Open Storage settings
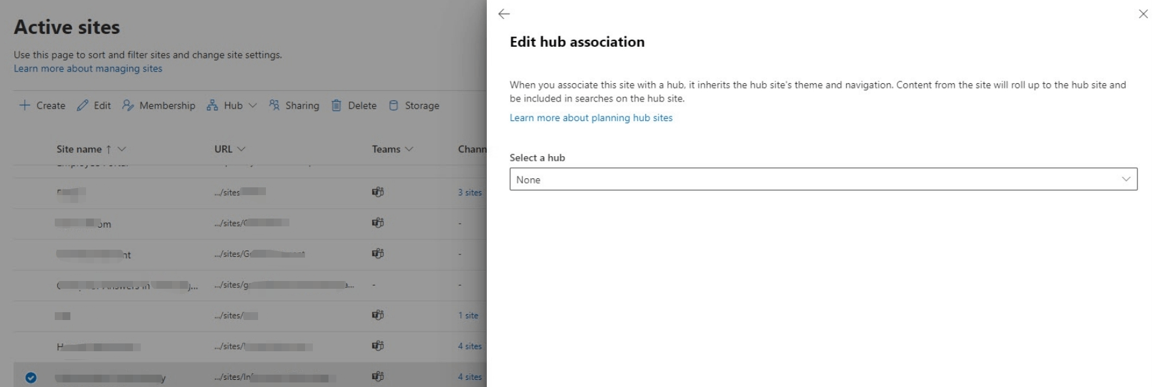This screenshot has width=1153, height=387. pos(414,105)
